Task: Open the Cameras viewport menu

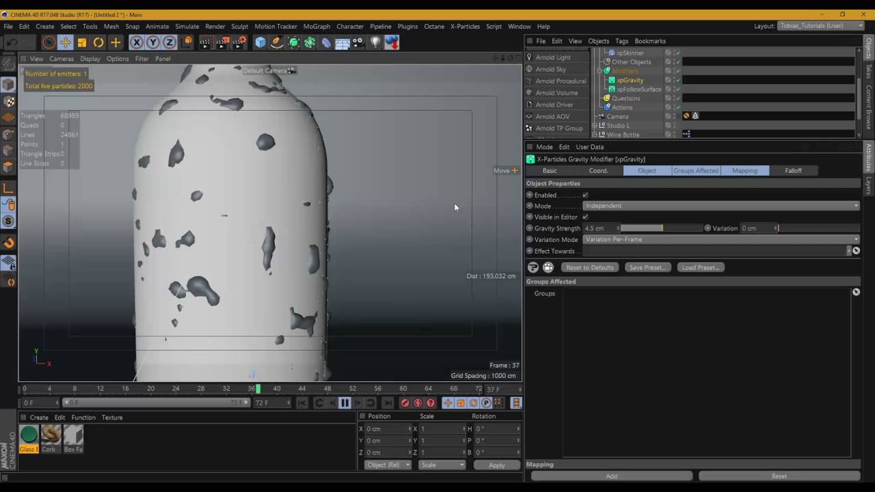Action: [62, 59]
